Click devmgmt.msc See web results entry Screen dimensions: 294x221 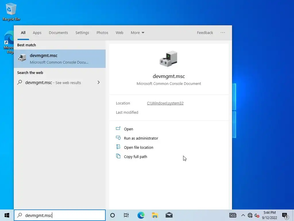[60, 83]
